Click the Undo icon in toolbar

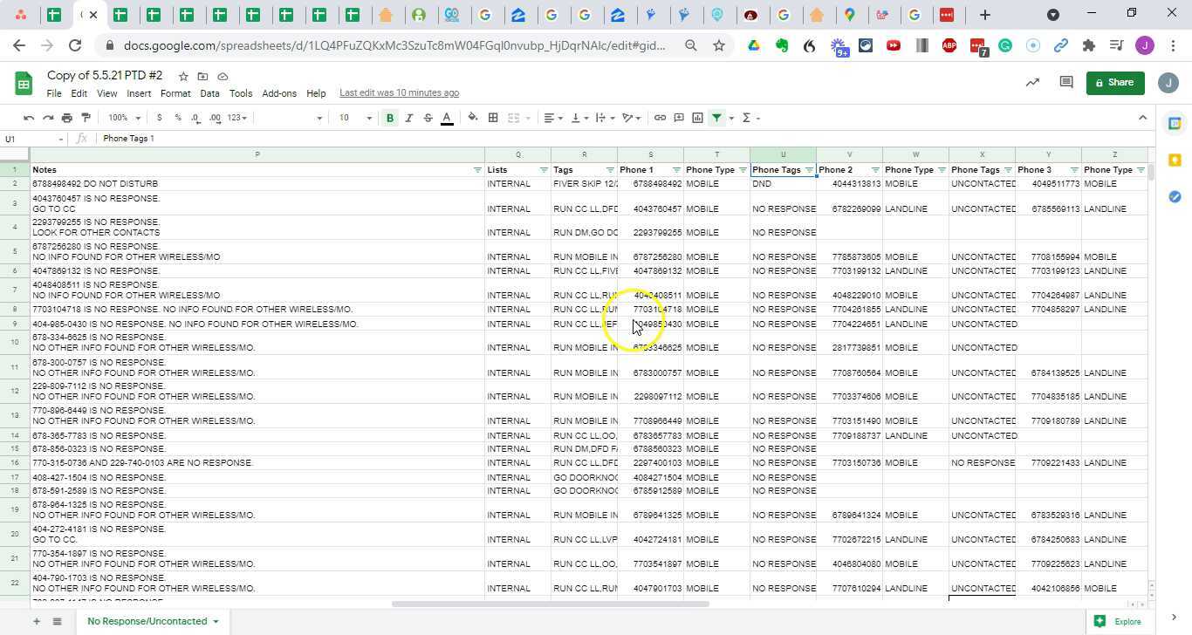[29, 118]
